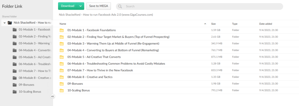Viewport: 299px width, 106px height.
Task: Focus the Search input field
Action: [199, 6]
